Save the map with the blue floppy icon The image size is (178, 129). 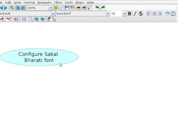coord(67,8)
